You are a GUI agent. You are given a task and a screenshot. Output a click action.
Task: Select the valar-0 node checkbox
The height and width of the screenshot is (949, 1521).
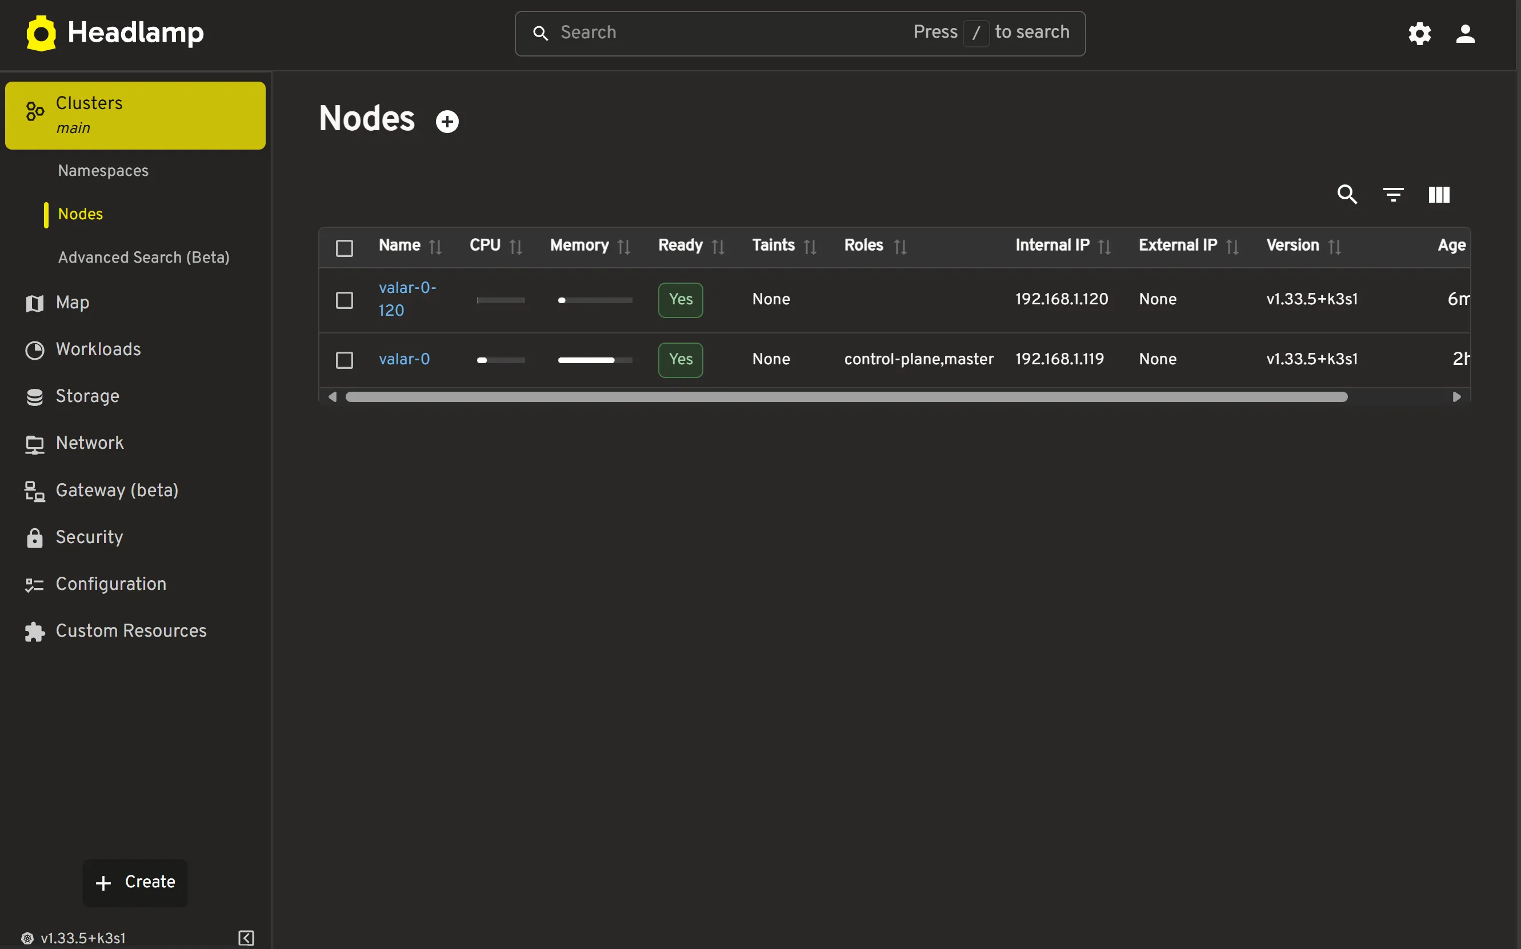(x=345, y=360)
